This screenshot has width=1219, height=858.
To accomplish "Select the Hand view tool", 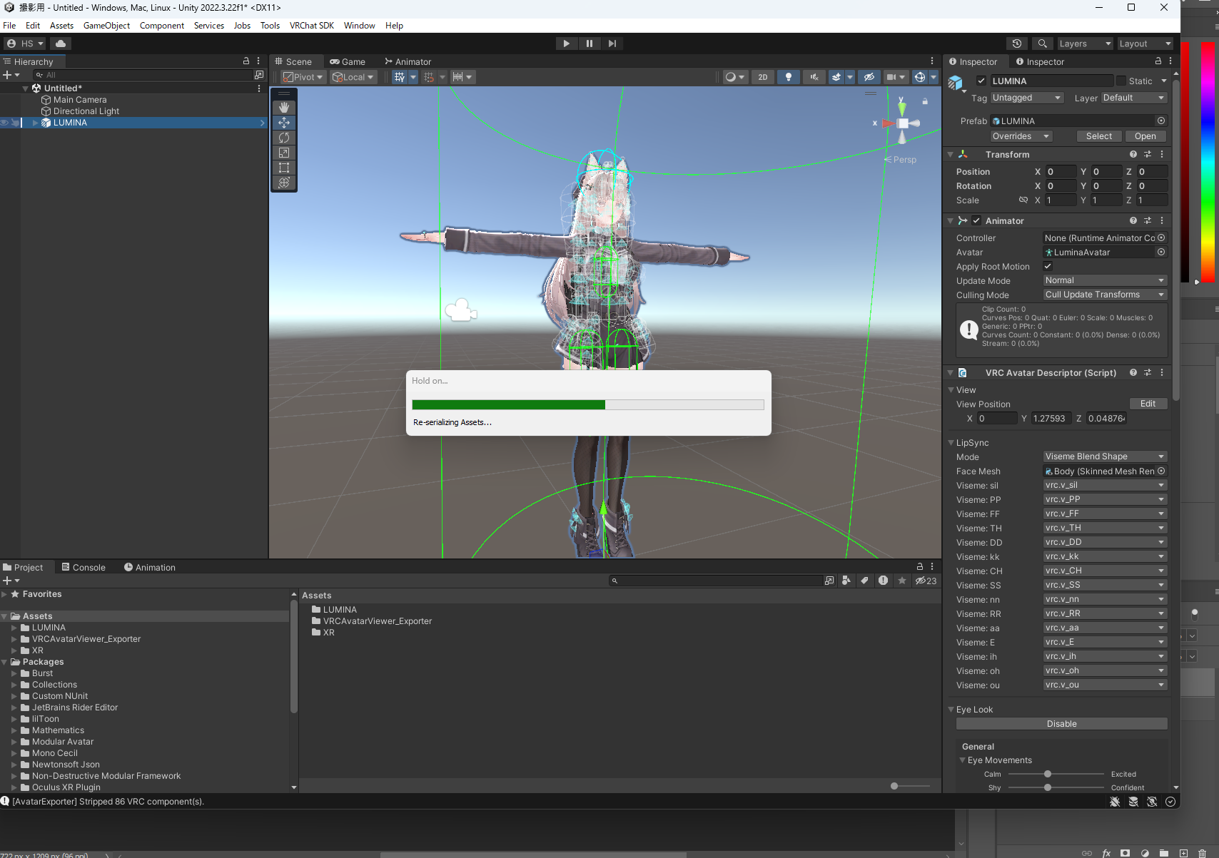I will click(x=284, y=107).
